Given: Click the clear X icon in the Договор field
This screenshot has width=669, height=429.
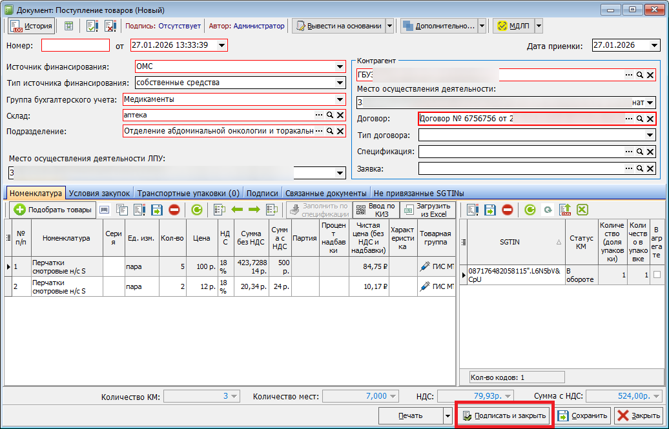Looking at the screenshot, I should (x=650, y=119).
